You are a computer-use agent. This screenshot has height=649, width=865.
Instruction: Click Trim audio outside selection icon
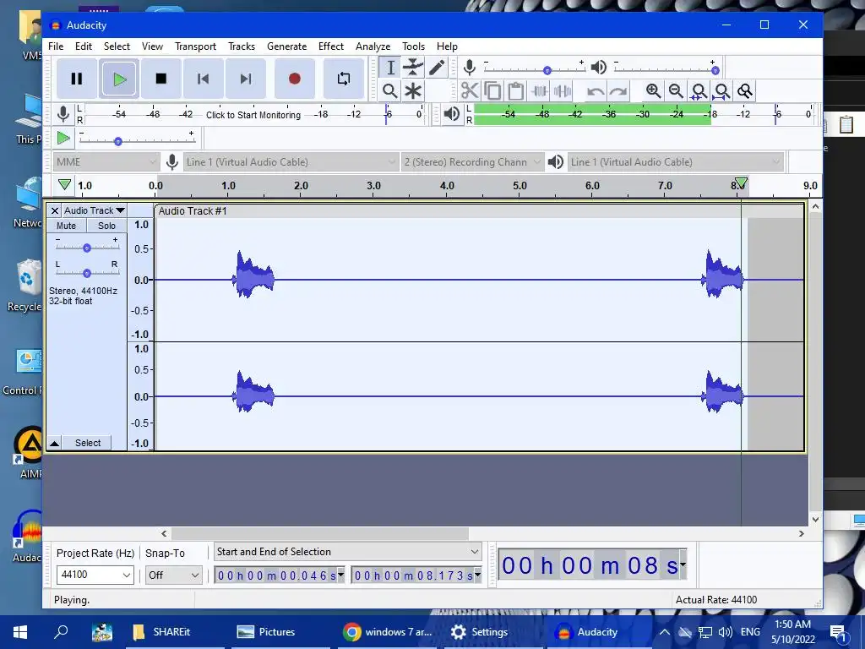539,90
